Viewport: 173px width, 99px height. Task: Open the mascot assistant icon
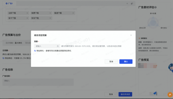(x=171, y=68)
